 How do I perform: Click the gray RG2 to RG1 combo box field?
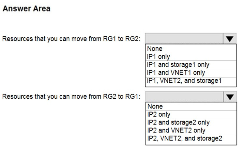click(184, 97)
